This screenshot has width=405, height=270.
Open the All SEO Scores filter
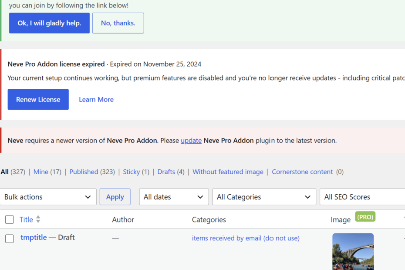coord(362,197)
